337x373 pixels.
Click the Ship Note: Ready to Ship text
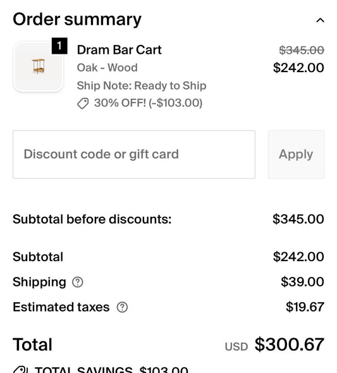[x=142, y=85]
